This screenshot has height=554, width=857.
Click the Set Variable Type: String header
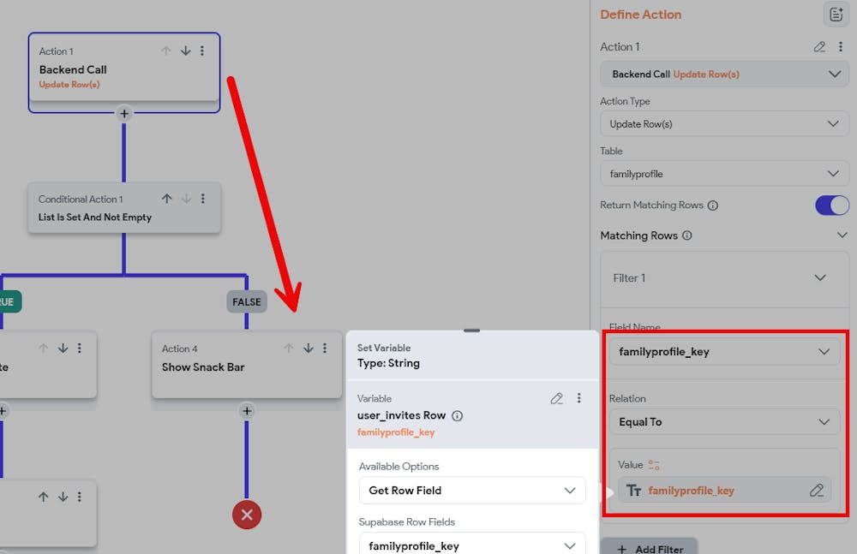388,355
